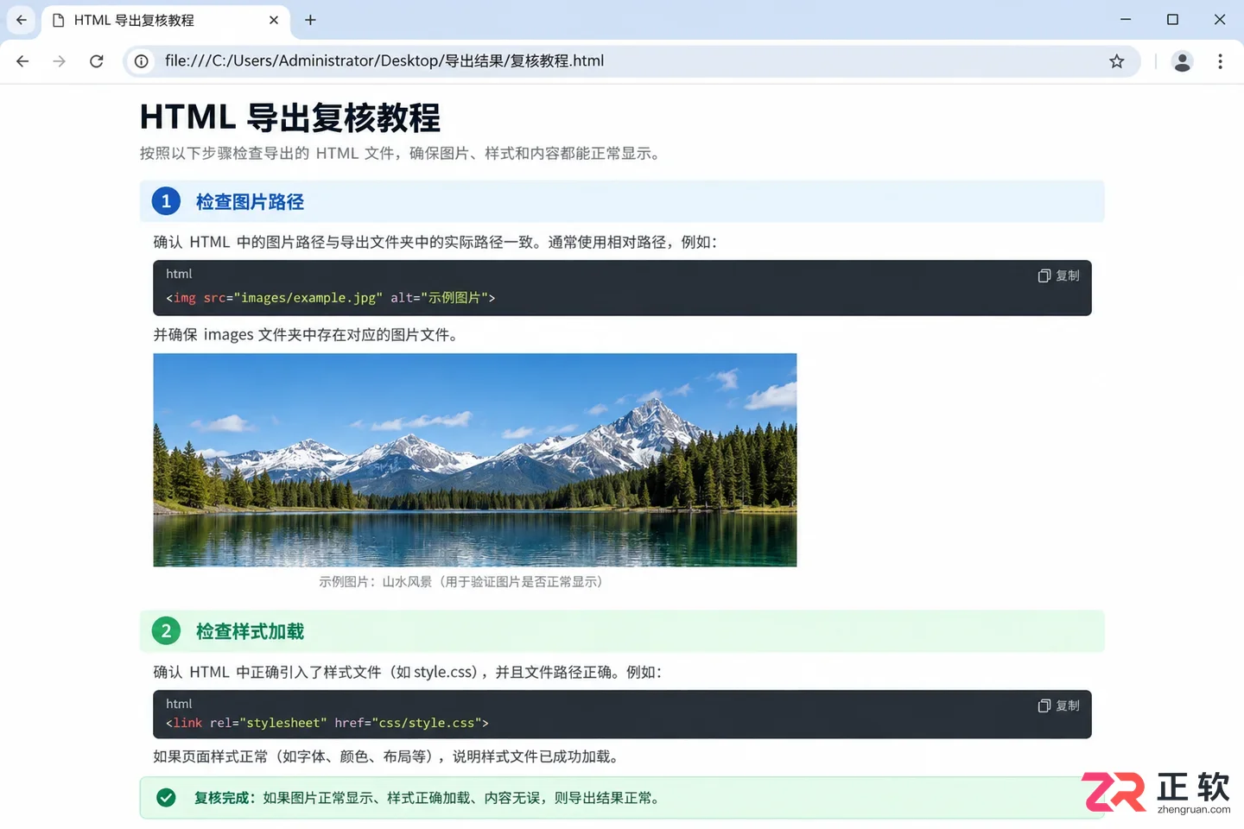View site information icon in address bar

142,61
